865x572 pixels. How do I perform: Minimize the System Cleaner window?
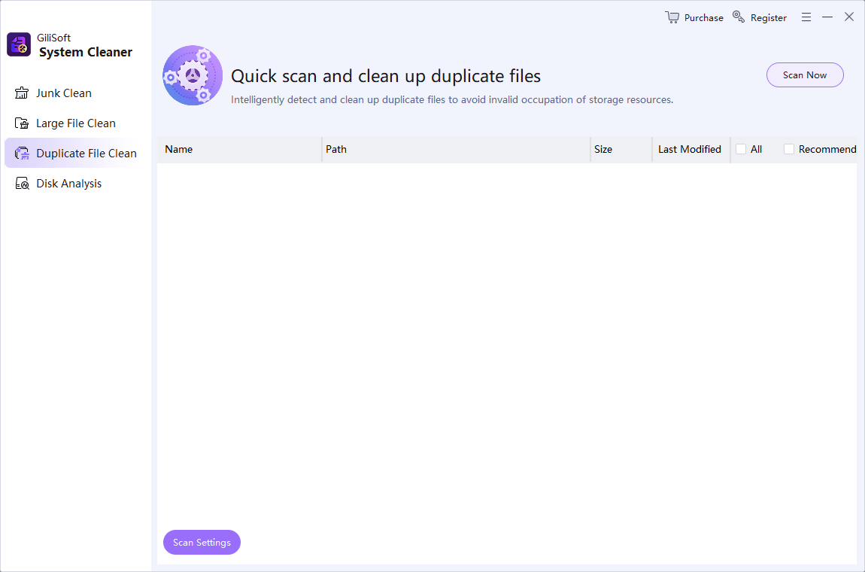(827, 17)
